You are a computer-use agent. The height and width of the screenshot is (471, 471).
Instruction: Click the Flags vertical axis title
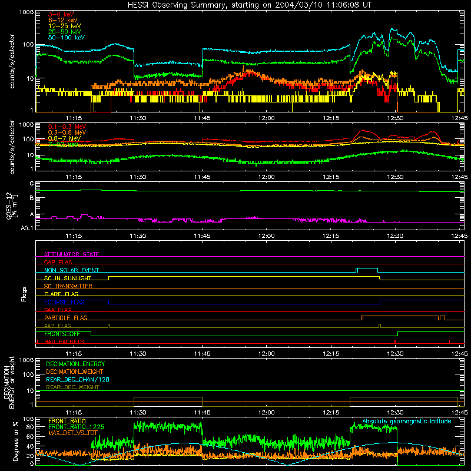coord(24,294)
